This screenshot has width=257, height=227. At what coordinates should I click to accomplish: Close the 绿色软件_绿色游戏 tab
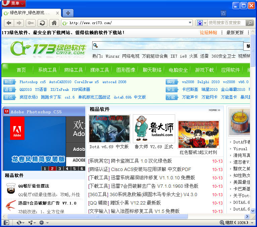57,13
